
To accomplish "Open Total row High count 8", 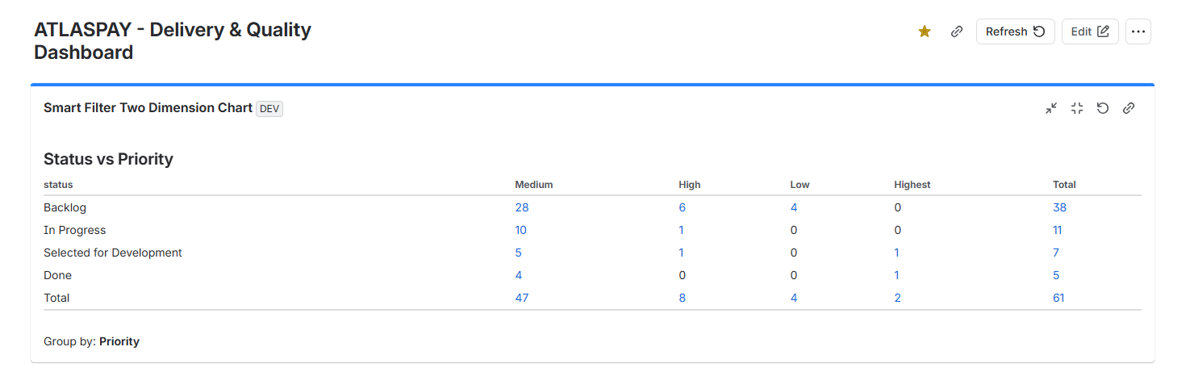I will 683,298.
